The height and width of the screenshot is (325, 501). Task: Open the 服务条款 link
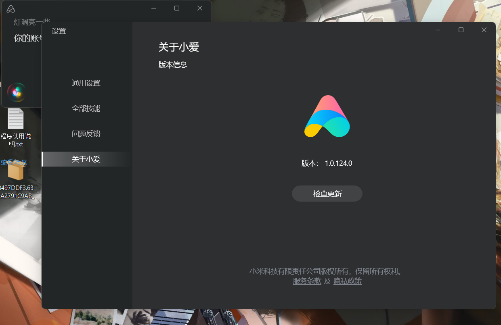click(307, 281)
